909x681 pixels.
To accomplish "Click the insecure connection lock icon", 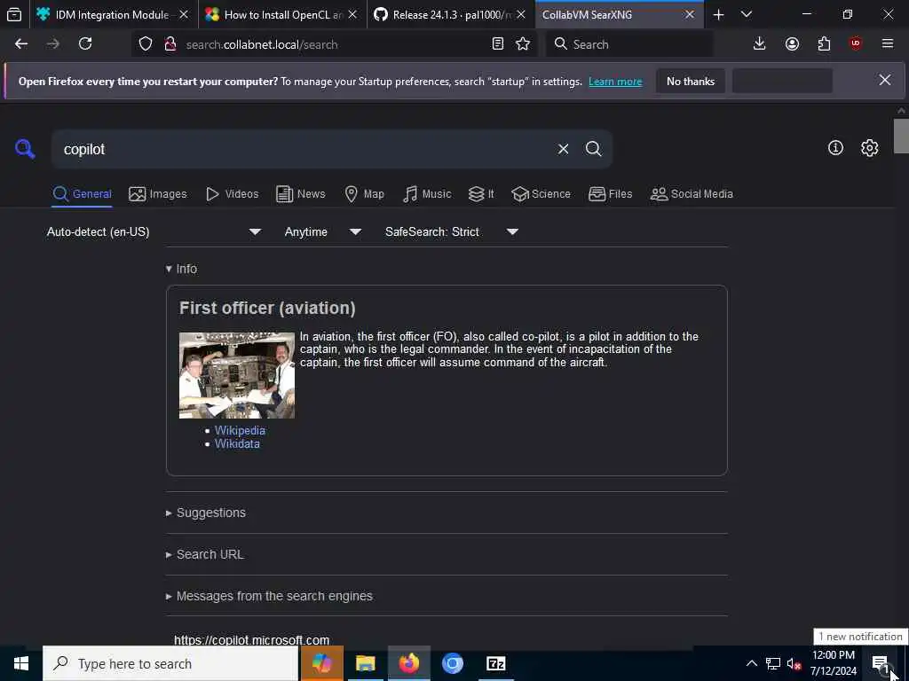I will [x=170, y=44].
